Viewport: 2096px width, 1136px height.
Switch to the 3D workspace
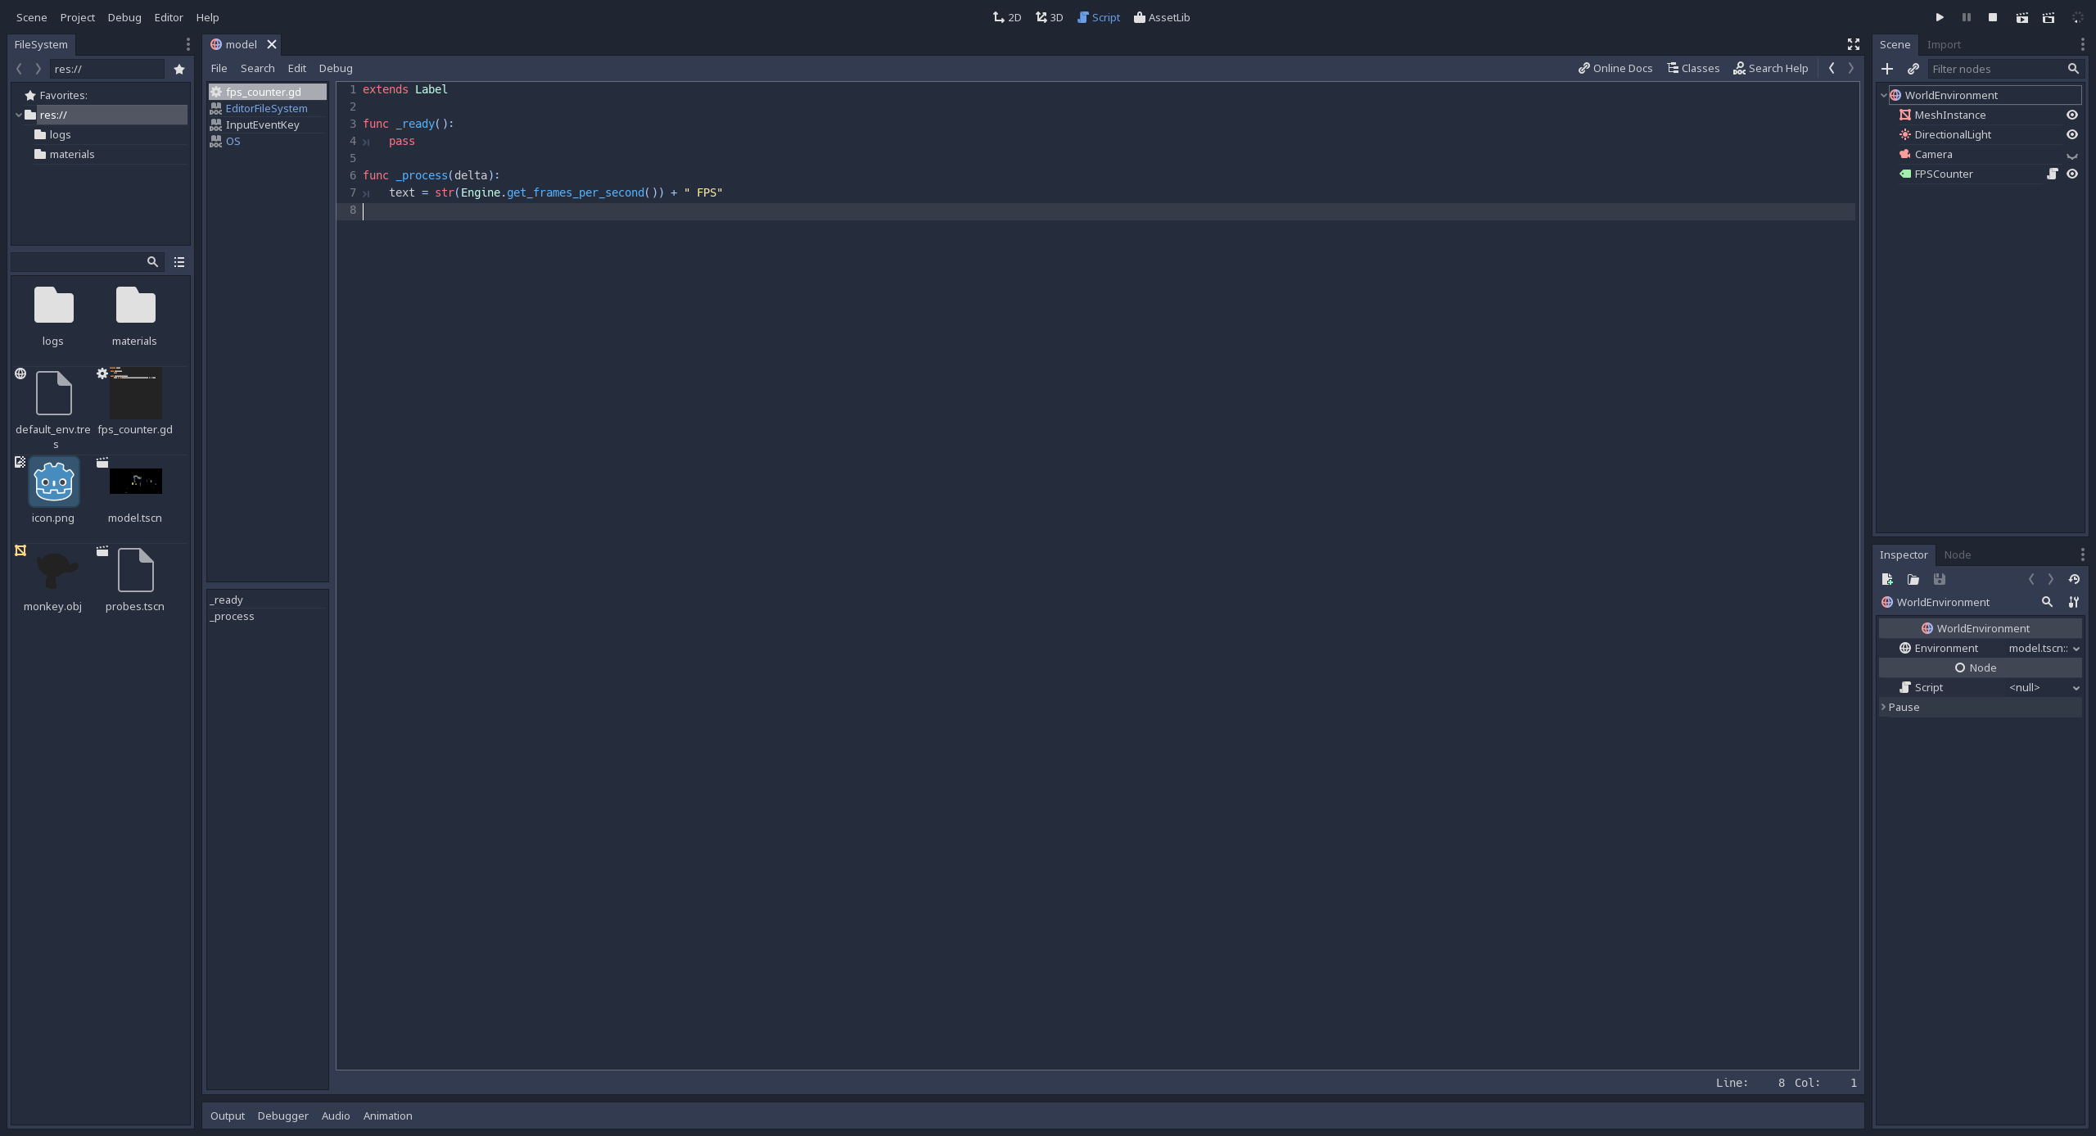coord(1048,16)
